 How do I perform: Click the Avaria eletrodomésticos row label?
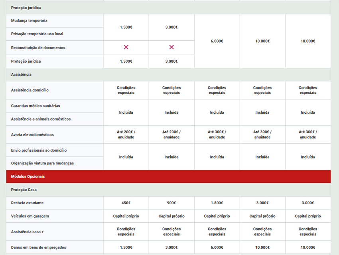tap(32, 134)
